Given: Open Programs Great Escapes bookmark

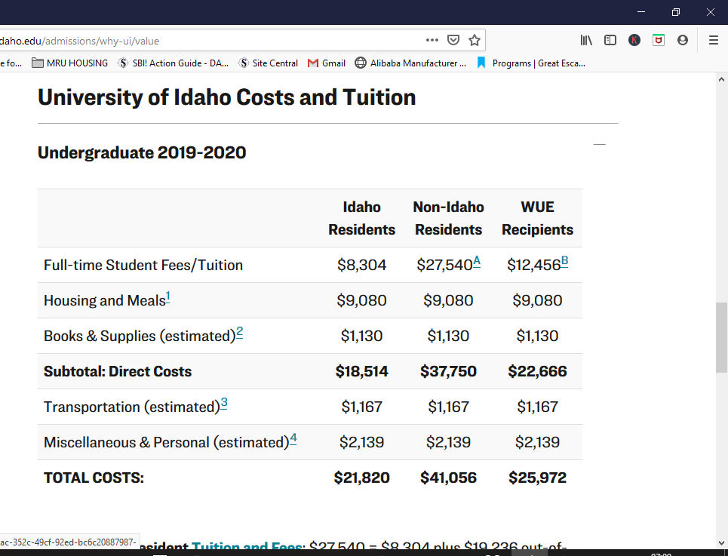Looking at the screenshot, I should [531, 63].
